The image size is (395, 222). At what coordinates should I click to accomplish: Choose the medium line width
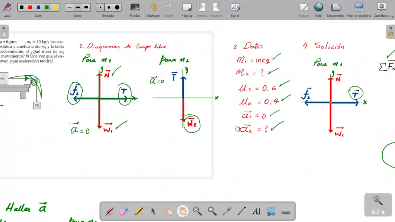78,7
